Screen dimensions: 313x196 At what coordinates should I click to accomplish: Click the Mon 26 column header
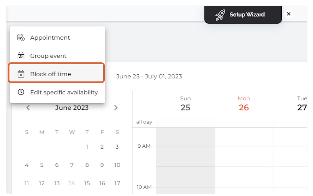[244, 104]
